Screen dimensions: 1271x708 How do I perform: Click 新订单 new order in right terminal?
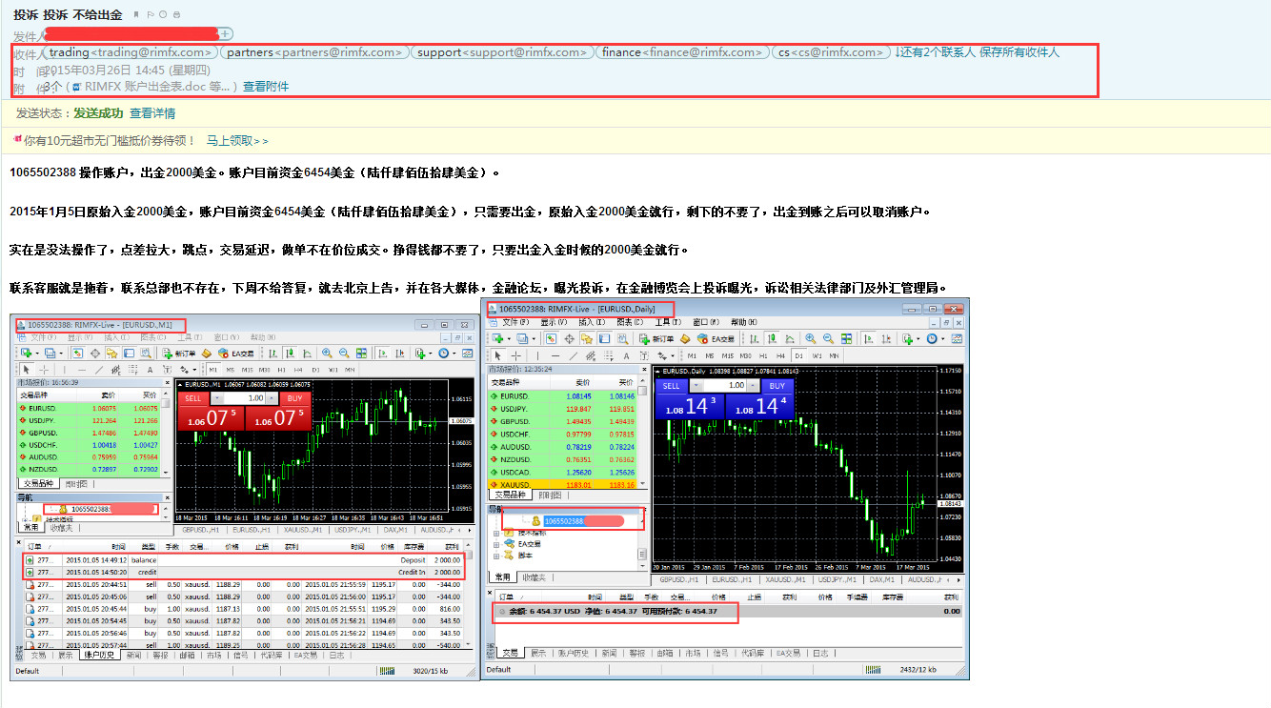tap(657, 338)
